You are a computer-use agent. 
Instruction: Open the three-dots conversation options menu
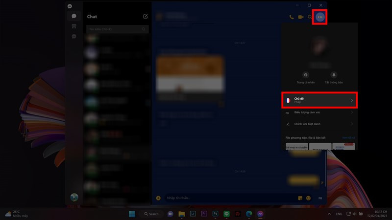click(320, 17)
